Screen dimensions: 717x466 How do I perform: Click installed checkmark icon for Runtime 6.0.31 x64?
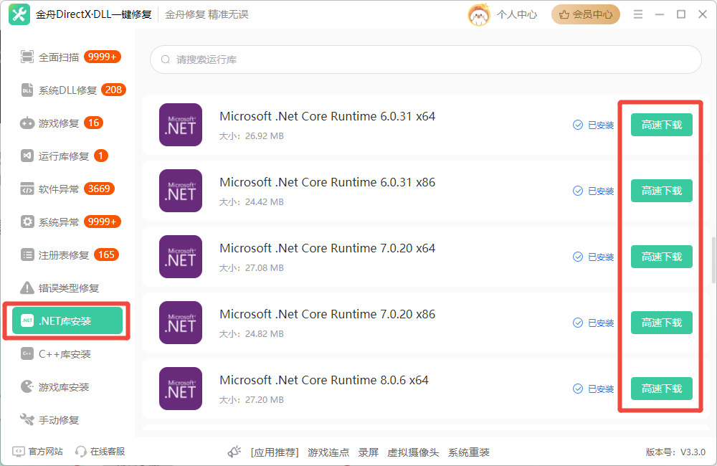pyautogui.click(x=578, y=125)
